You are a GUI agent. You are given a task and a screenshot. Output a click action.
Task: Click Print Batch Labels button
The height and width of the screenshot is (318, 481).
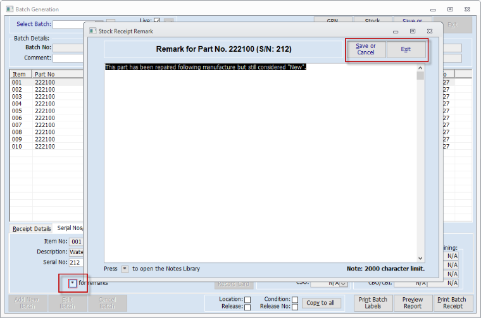click(x=373, y=303)
